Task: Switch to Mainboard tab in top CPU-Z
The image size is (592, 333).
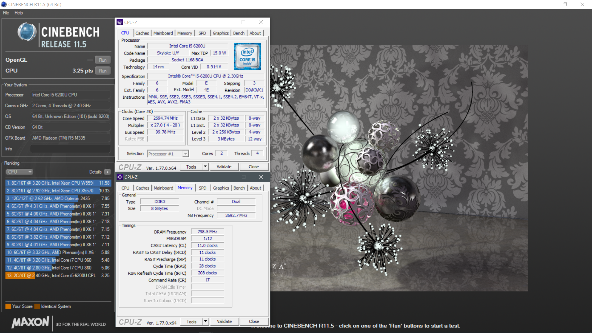Action: pos(163,33)
